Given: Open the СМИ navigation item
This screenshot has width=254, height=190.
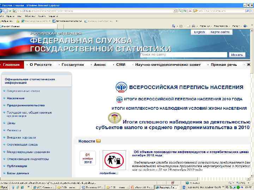Looking at the screenshot, I should coord(121,65).
